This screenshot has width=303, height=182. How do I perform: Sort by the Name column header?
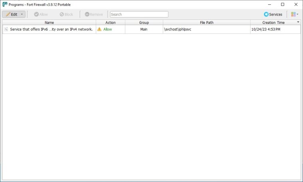click(x=49, y=23)
